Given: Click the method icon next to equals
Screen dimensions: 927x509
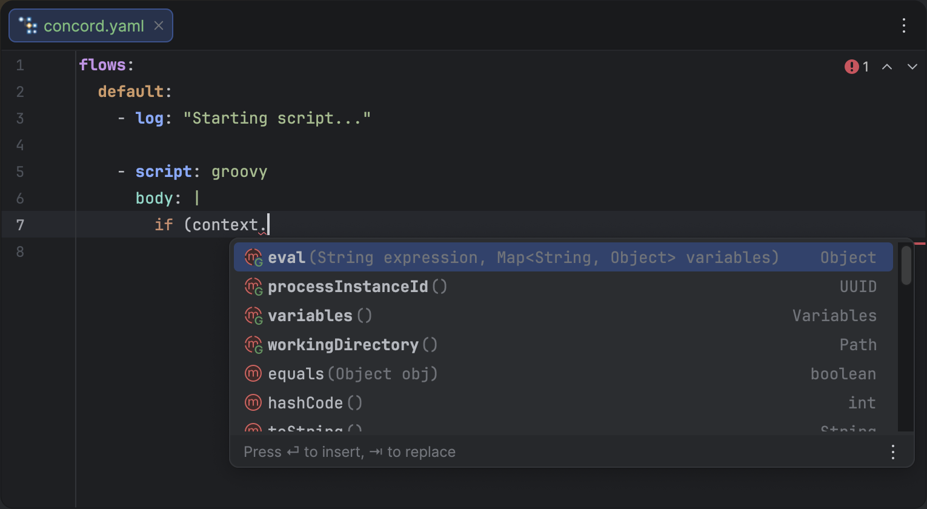Looking at the screenshot, I should (x=253, y=373).
